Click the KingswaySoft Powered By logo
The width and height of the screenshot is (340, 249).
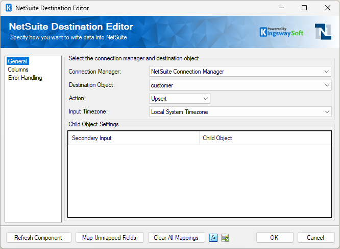click(x=281, y=32)
